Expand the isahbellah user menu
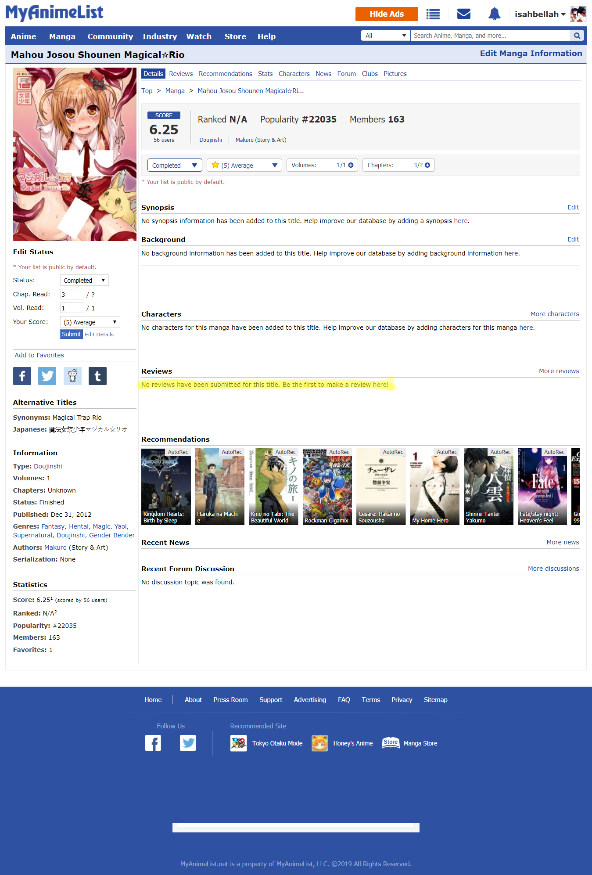Screen dimensions: 592x875 point(540,14)
